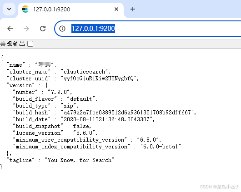Open a new tab with the plus button

(x=133, y=9)
